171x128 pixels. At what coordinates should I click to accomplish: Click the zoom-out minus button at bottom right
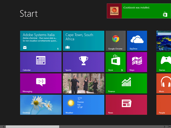[x=169, y=126]
